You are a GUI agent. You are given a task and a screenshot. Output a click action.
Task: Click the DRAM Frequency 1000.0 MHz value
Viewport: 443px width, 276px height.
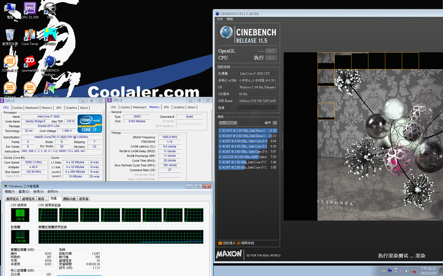170,137
